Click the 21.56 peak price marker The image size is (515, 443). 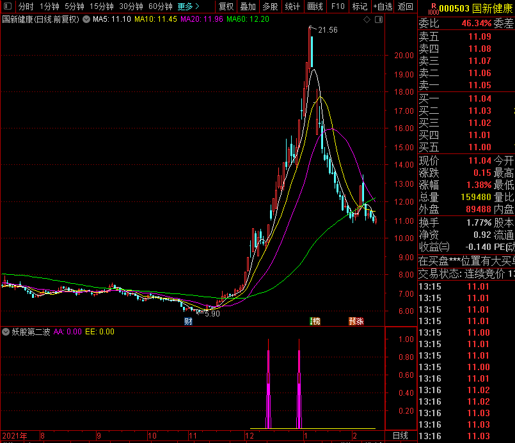pyautogui.click(x=327, y=30)
